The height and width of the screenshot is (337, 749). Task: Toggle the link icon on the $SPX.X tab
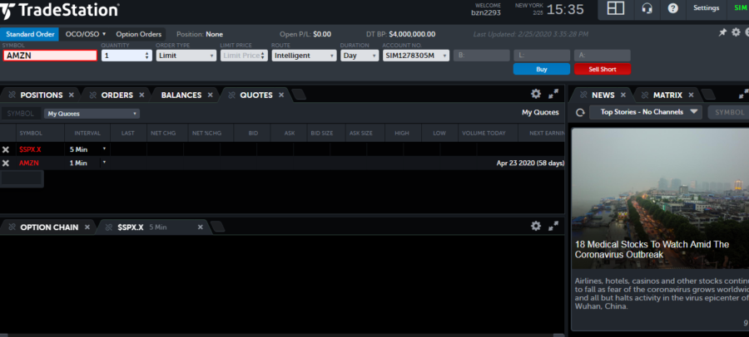(109, 227)
